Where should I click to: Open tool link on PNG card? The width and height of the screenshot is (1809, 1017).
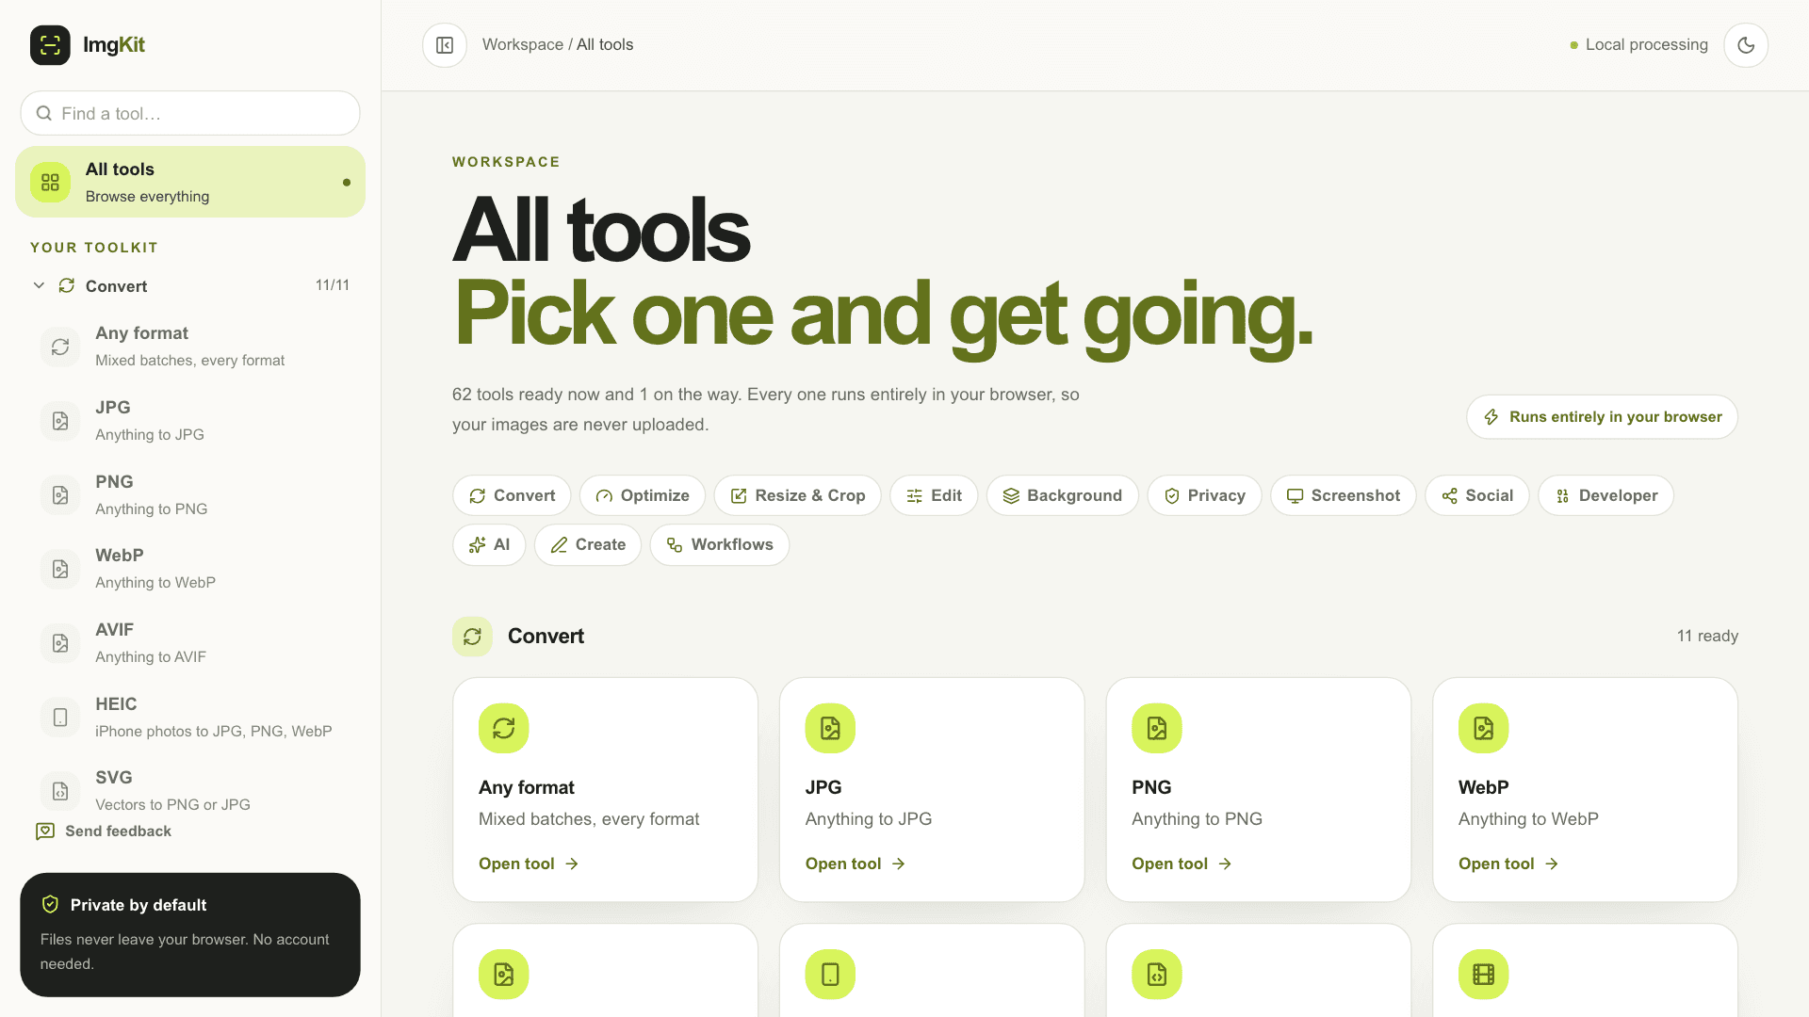[1182, 864]
